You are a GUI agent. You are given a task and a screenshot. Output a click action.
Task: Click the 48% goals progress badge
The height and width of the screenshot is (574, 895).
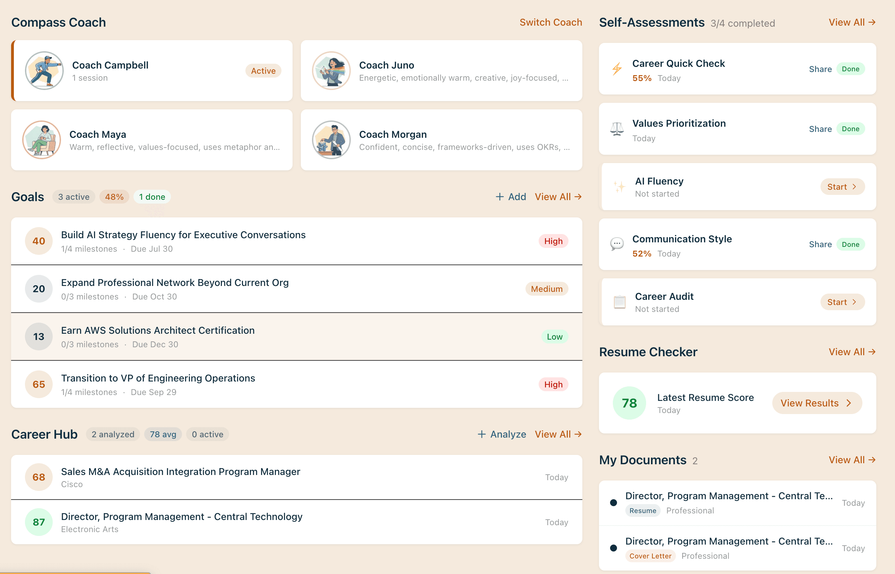coord(114,196)
